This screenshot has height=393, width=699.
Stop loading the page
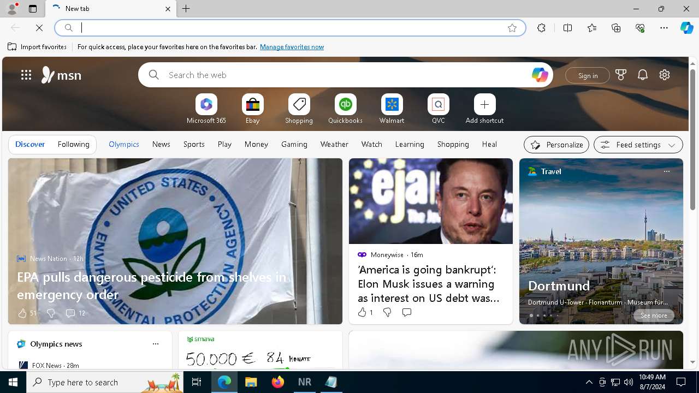[39, 28]
